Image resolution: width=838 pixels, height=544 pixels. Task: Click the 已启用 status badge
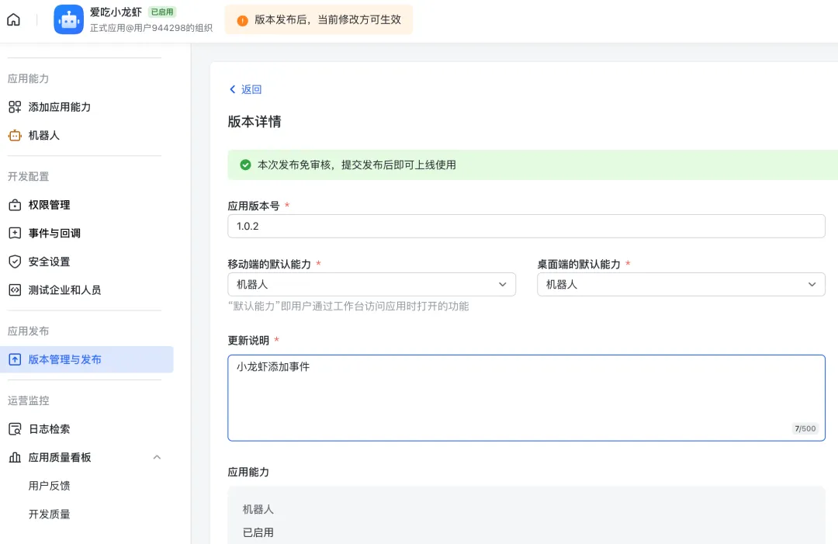pos(162,12)
